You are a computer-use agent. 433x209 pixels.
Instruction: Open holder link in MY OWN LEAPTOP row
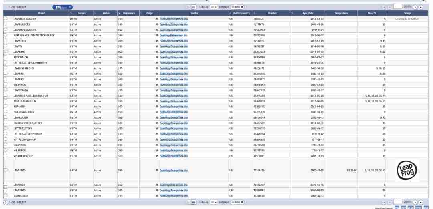point(174,156)
